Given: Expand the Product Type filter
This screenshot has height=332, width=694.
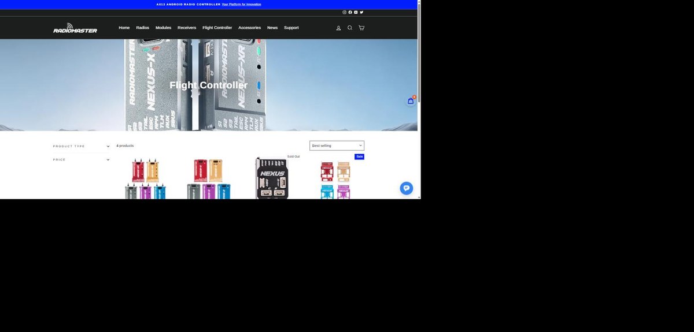Looking at the screenshot, I should point(81,146).
